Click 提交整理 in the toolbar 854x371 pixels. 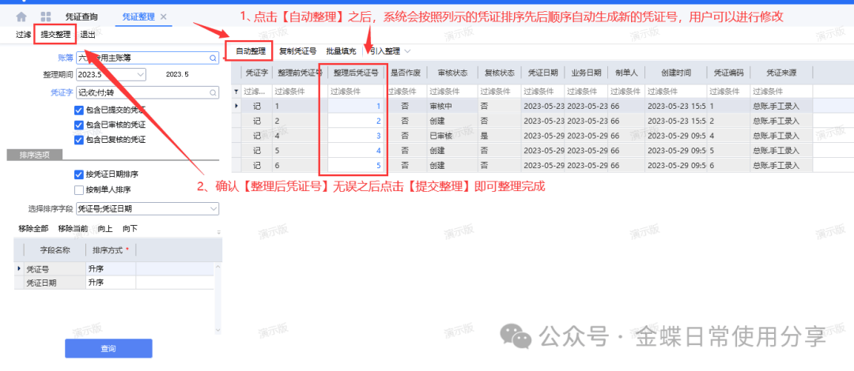[x=55, y=35]
